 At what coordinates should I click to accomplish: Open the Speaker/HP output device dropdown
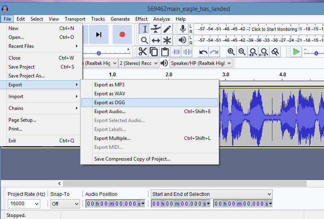pyautogui.click(x=201, y=63)
